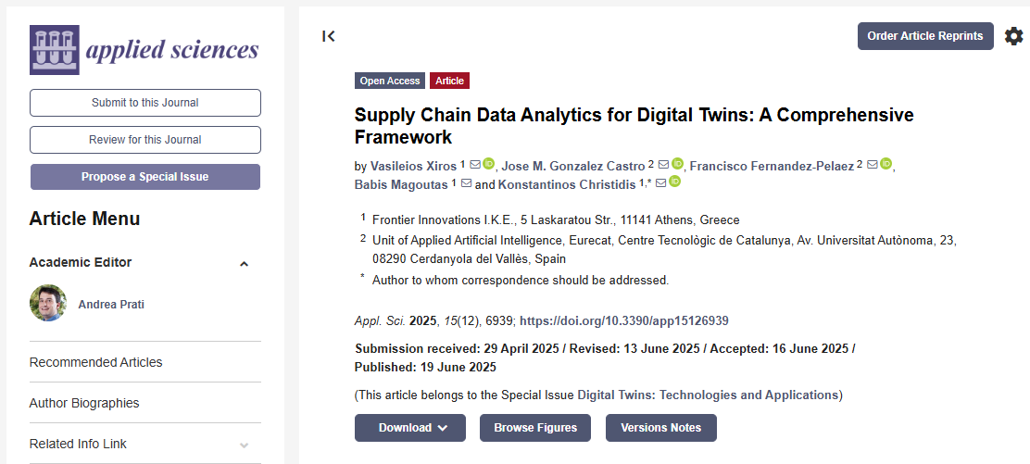
Task: Open the ORCID icon for Vasileios Xiros
Action: (489, 165)
